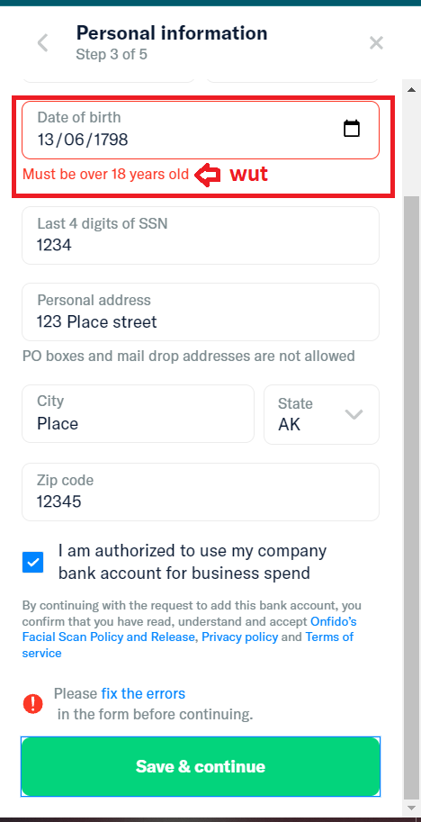
Task: Close the Personal information dialog
Action: click(x=376, y=43)
